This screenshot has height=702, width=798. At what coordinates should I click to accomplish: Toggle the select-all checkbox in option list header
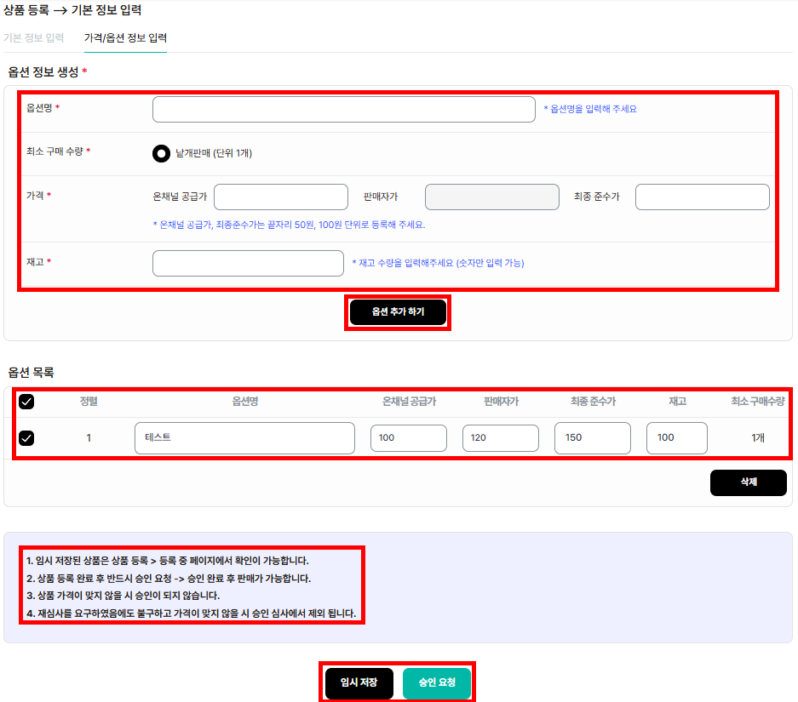pyautogui.click(x=26, y=402)
